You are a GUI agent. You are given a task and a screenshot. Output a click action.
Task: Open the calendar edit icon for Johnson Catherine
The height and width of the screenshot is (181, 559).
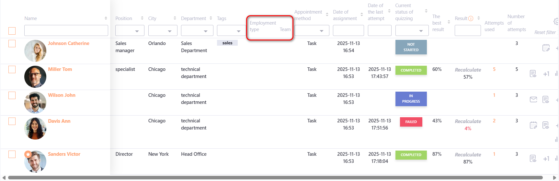point(546,48)
